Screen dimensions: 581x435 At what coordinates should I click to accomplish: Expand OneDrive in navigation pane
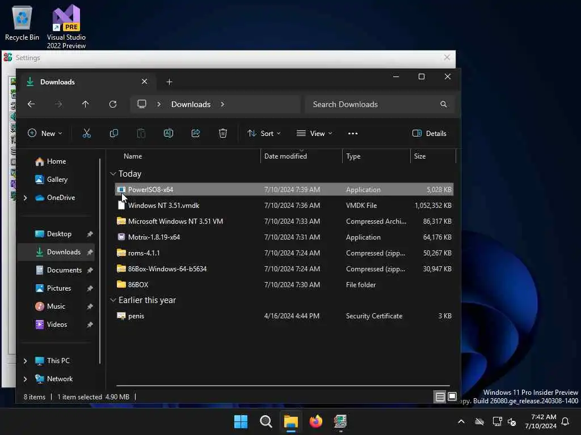[25, 198]
